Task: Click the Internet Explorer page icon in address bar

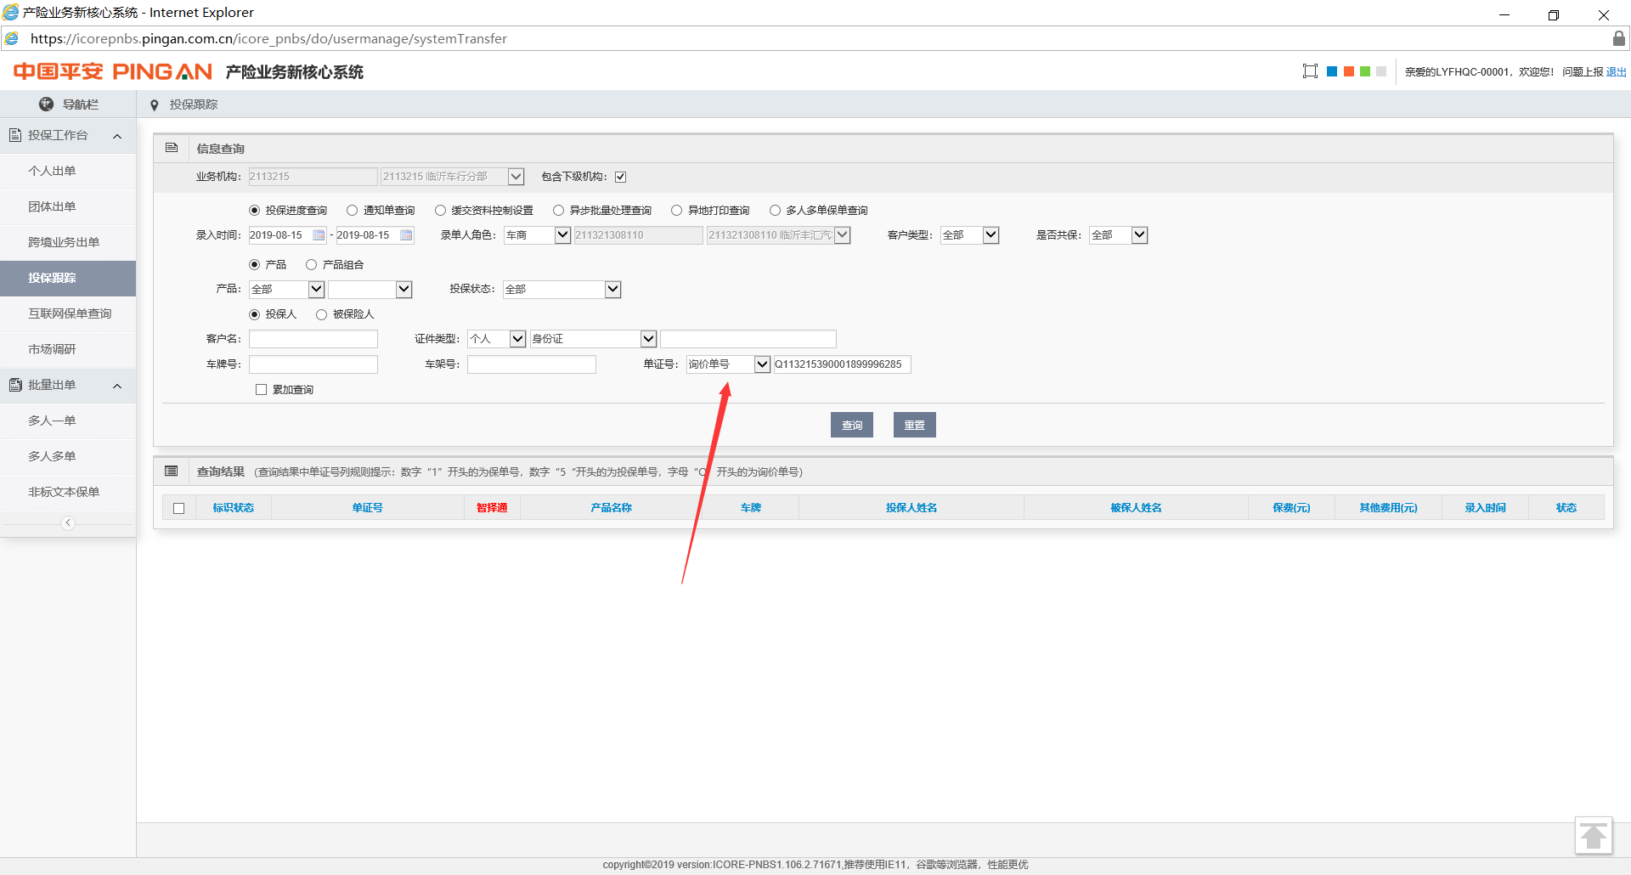Action: 11,38
